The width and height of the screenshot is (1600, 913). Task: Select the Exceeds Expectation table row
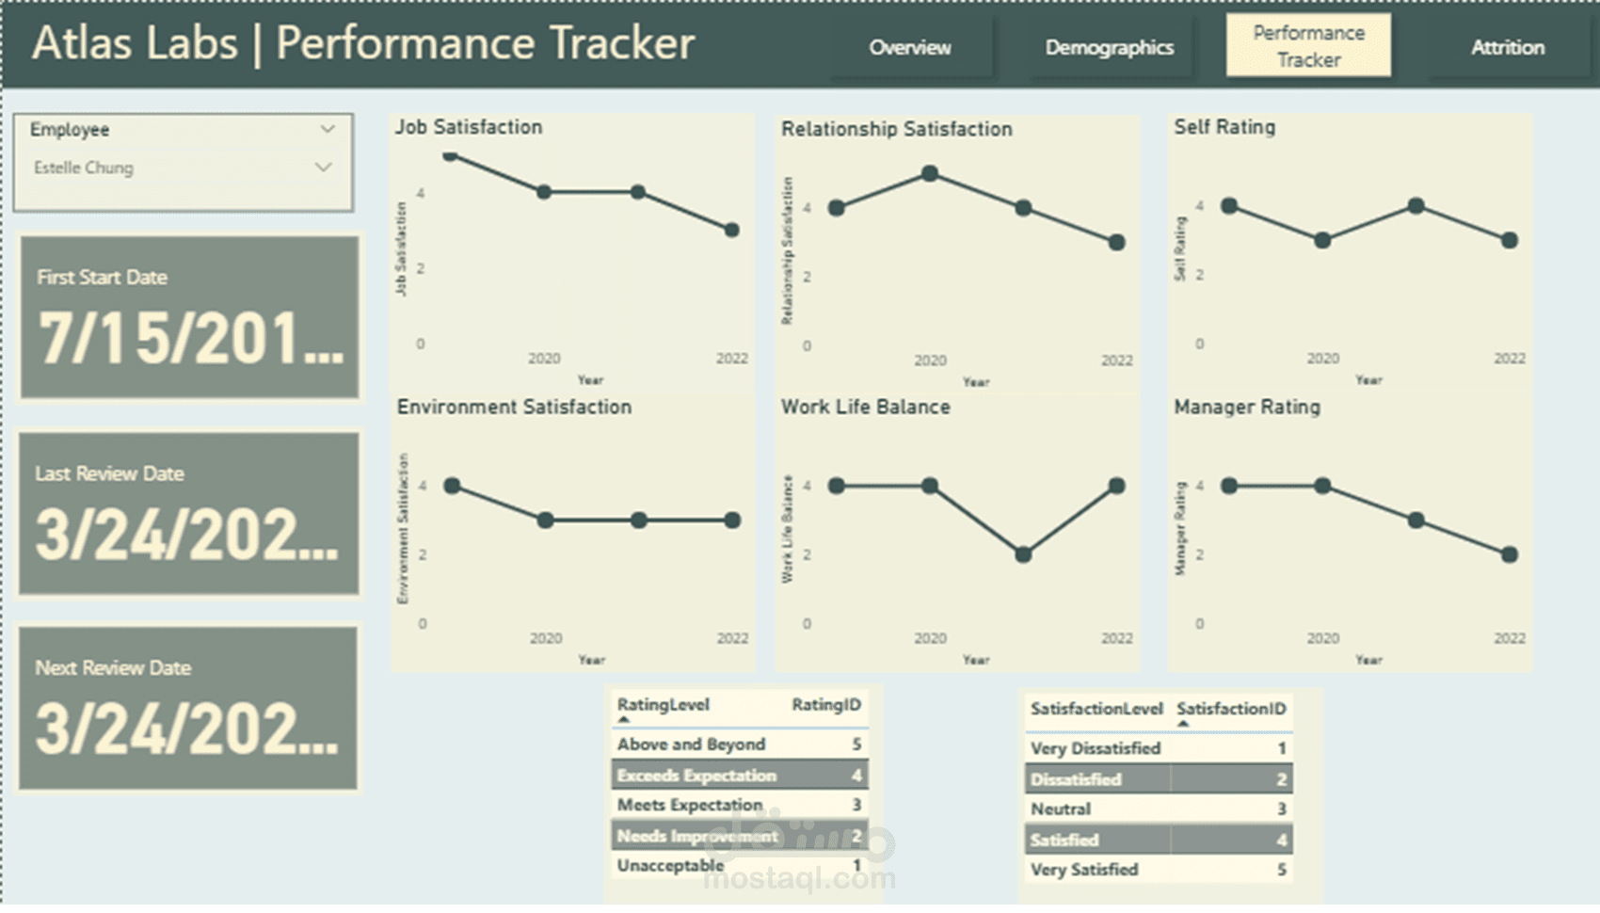740,775
